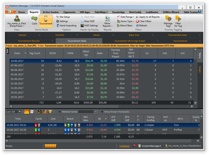Switch to the Graph side view
209x155 pixels.
point(200,69)
